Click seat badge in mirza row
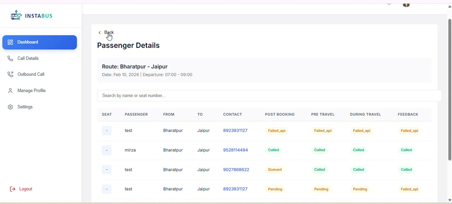Image resolution: width=452 pixels, height=204 pixels. click(x=107, y=150)
